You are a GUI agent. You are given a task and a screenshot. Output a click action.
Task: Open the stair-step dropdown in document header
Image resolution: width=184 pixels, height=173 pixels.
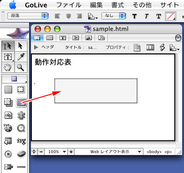[x=174, y=48]
